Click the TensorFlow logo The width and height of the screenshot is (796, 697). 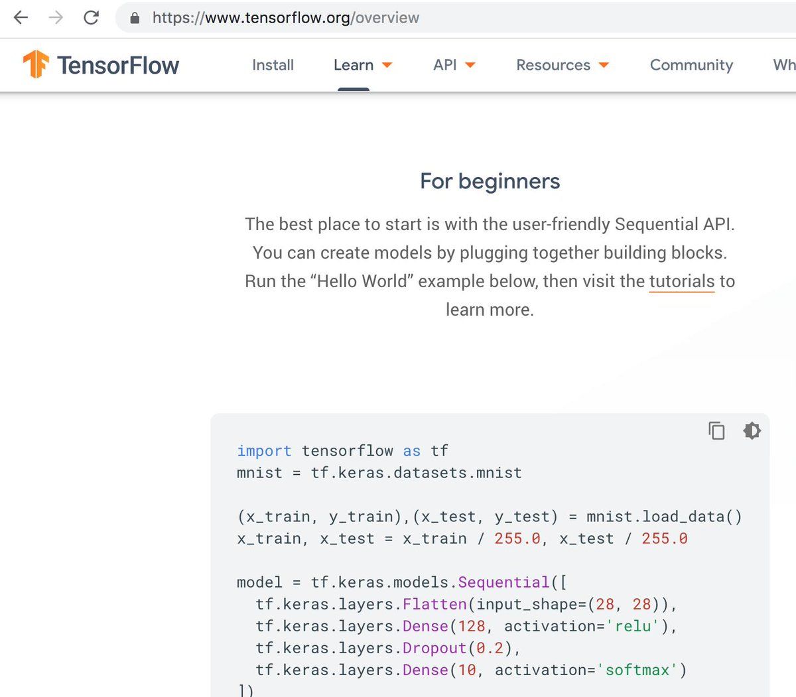pos(101,65)
